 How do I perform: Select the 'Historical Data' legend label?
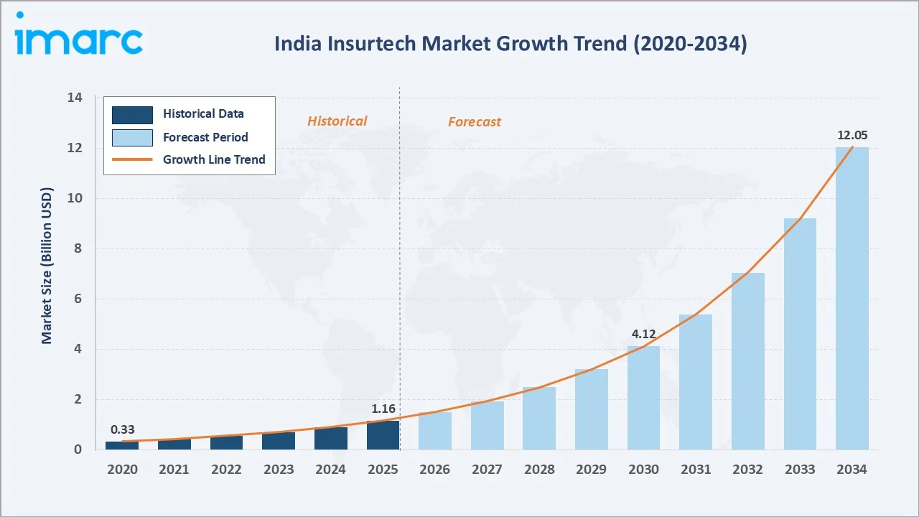tap(203, 113)
